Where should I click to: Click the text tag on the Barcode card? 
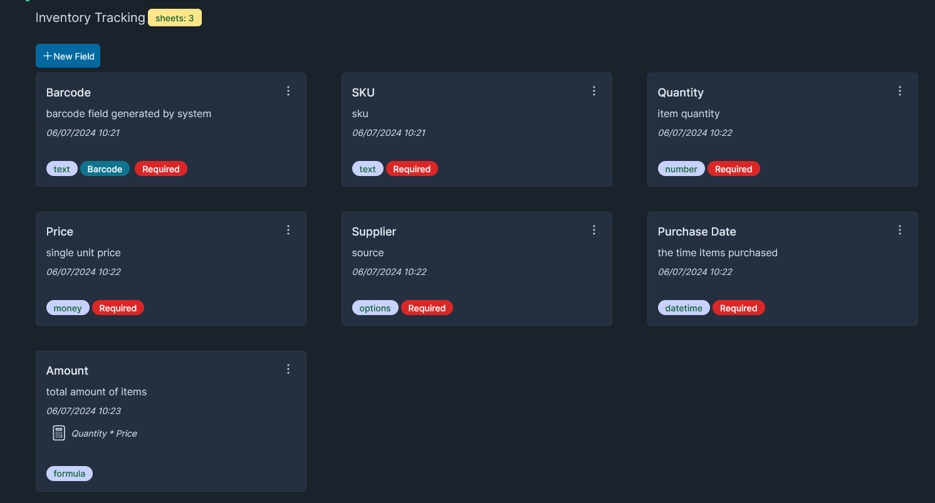[62, 169]
